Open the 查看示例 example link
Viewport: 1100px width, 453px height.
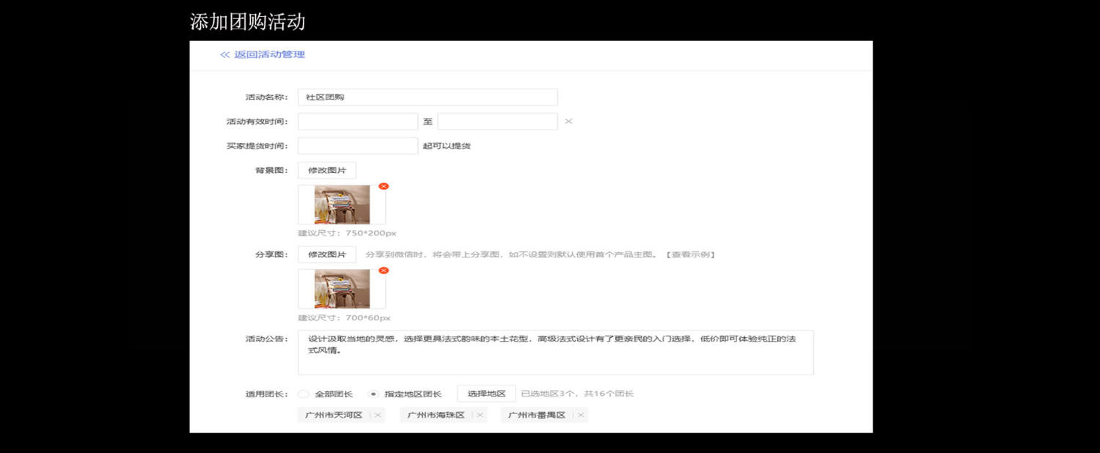(x=690, y=254)
